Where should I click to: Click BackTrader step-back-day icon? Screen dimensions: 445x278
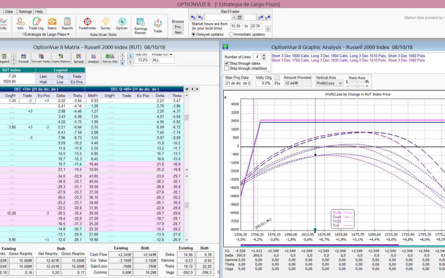[x=193, y=18]
